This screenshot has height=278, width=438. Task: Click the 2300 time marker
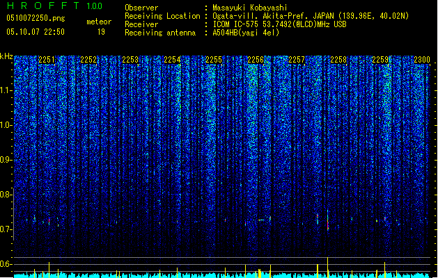pyautogui.click(x=422, y=59)
